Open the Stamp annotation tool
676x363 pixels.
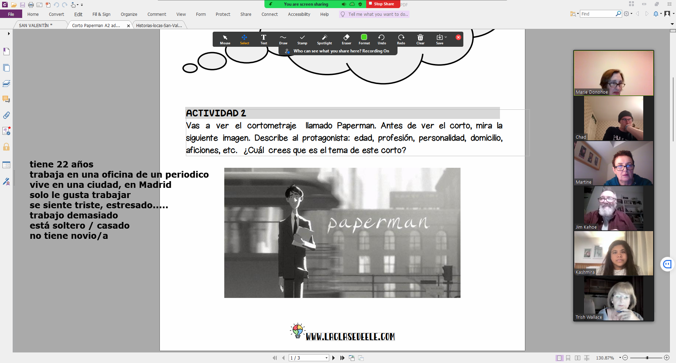302,39
